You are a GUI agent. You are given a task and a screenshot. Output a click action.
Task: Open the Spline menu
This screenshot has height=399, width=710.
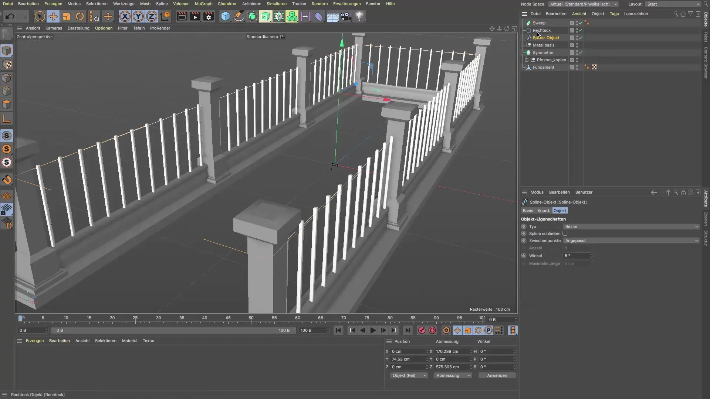tap(162, 4)
